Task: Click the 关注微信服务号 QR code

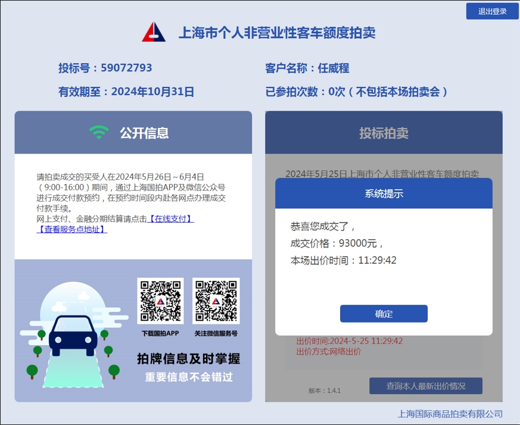Action: tap(216, 301)
